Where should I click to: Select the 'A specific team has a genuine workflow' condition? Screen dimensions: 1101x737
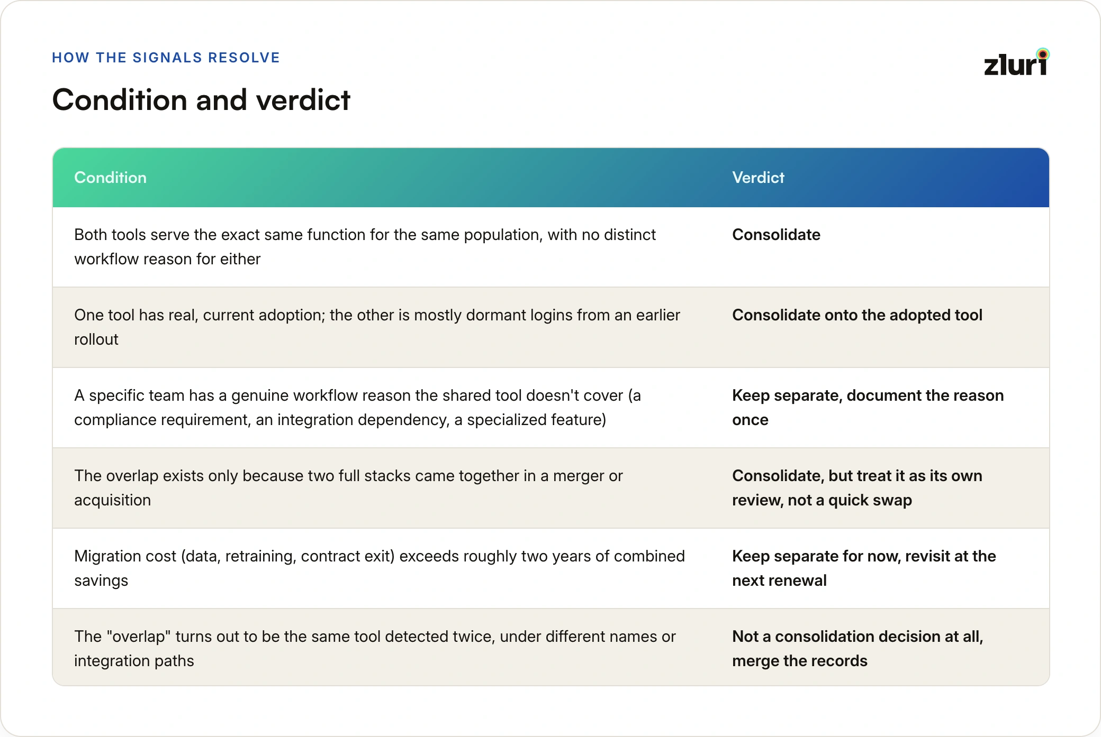[x=357, y=408]
